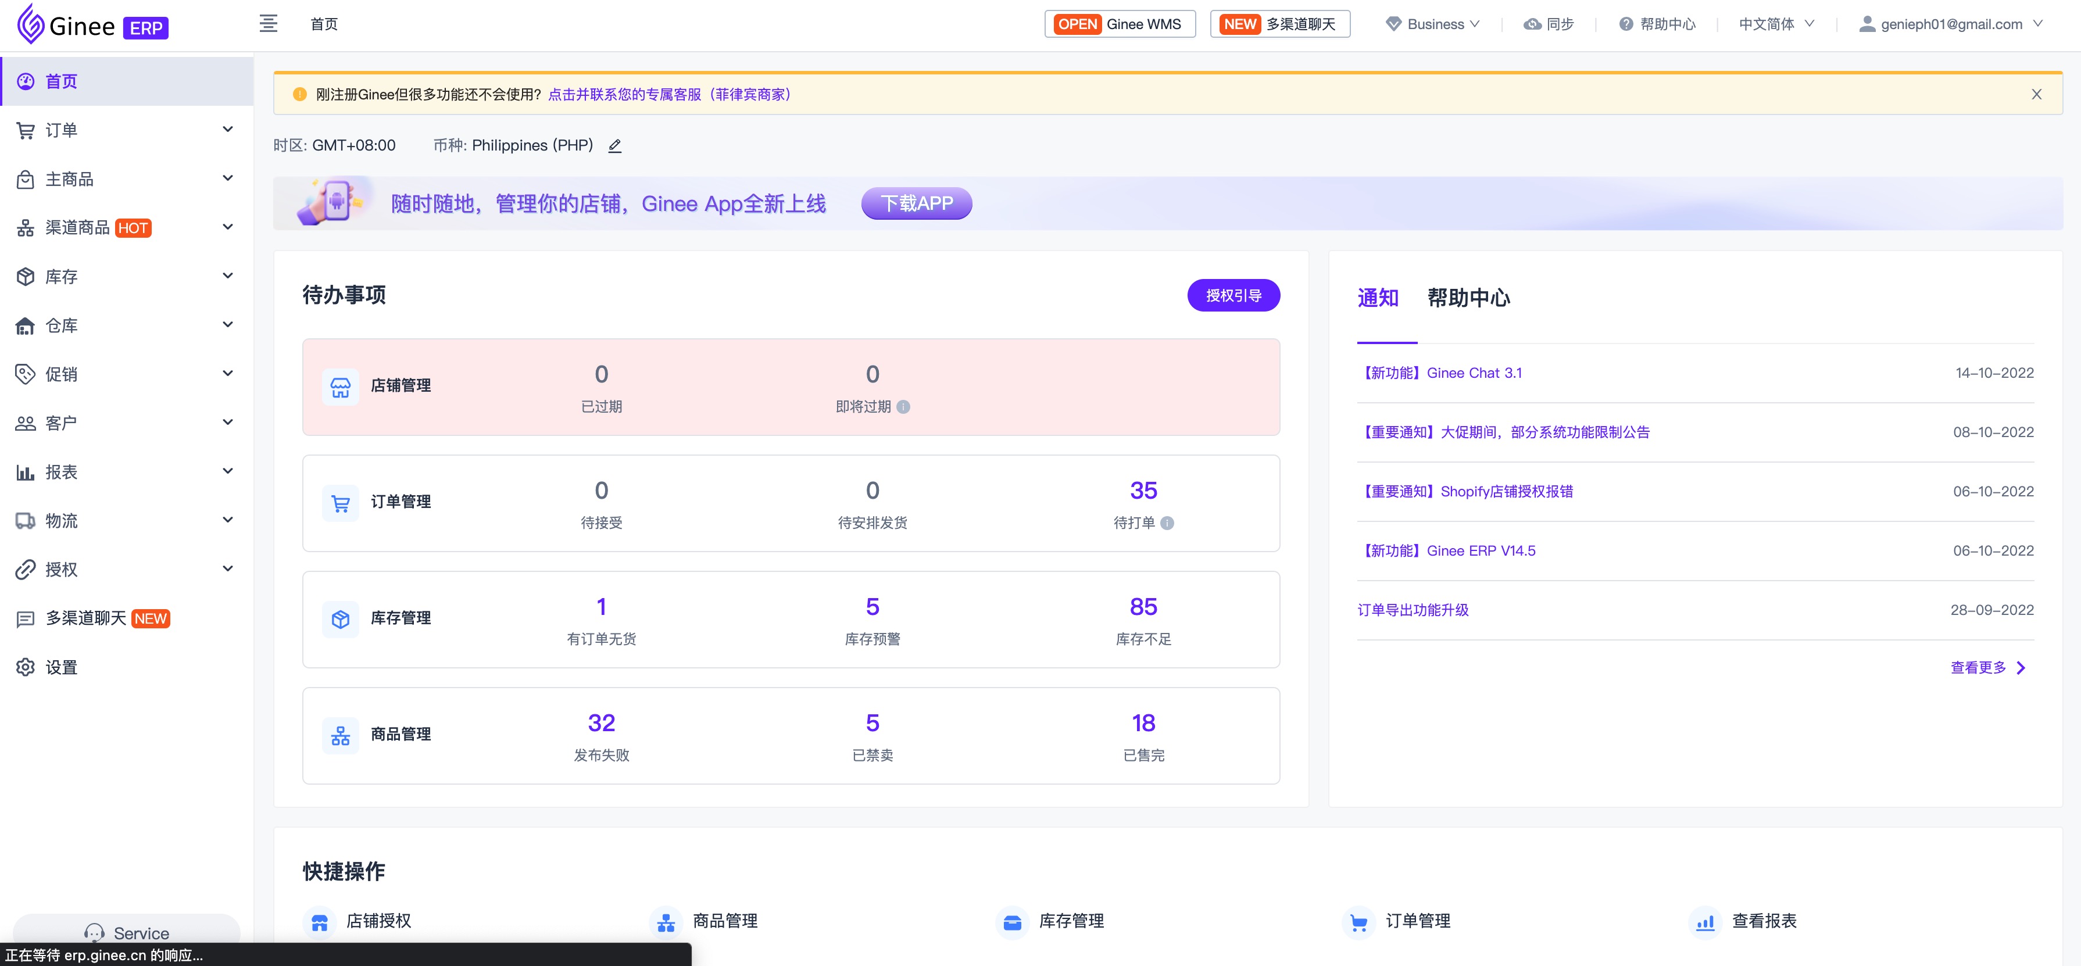The width and height of the screenshot is (2081, 966).
Task: Click the 同步 cloud sync icon
Action: coord(1532,24)
